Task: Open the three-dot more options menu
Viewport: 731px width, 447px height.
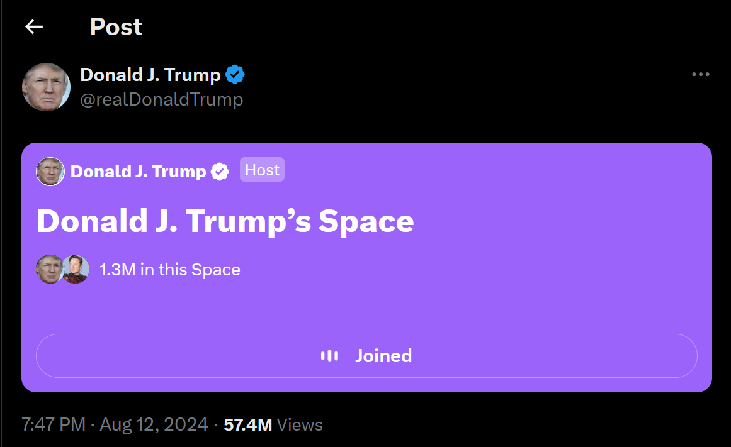Action: (700, 75)
